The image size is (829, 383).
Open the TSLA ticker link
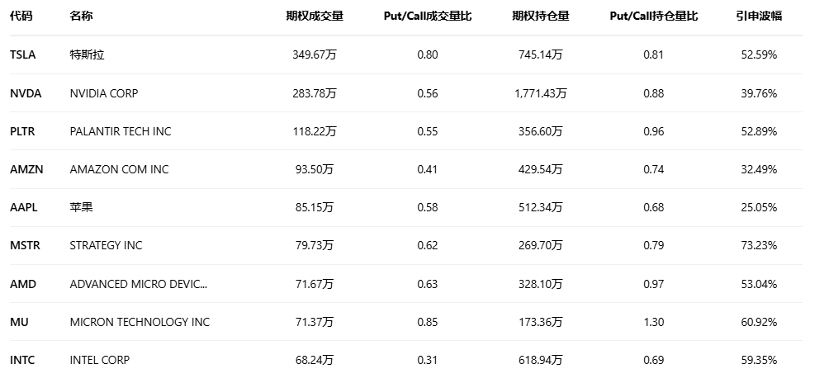coord(23,55)
